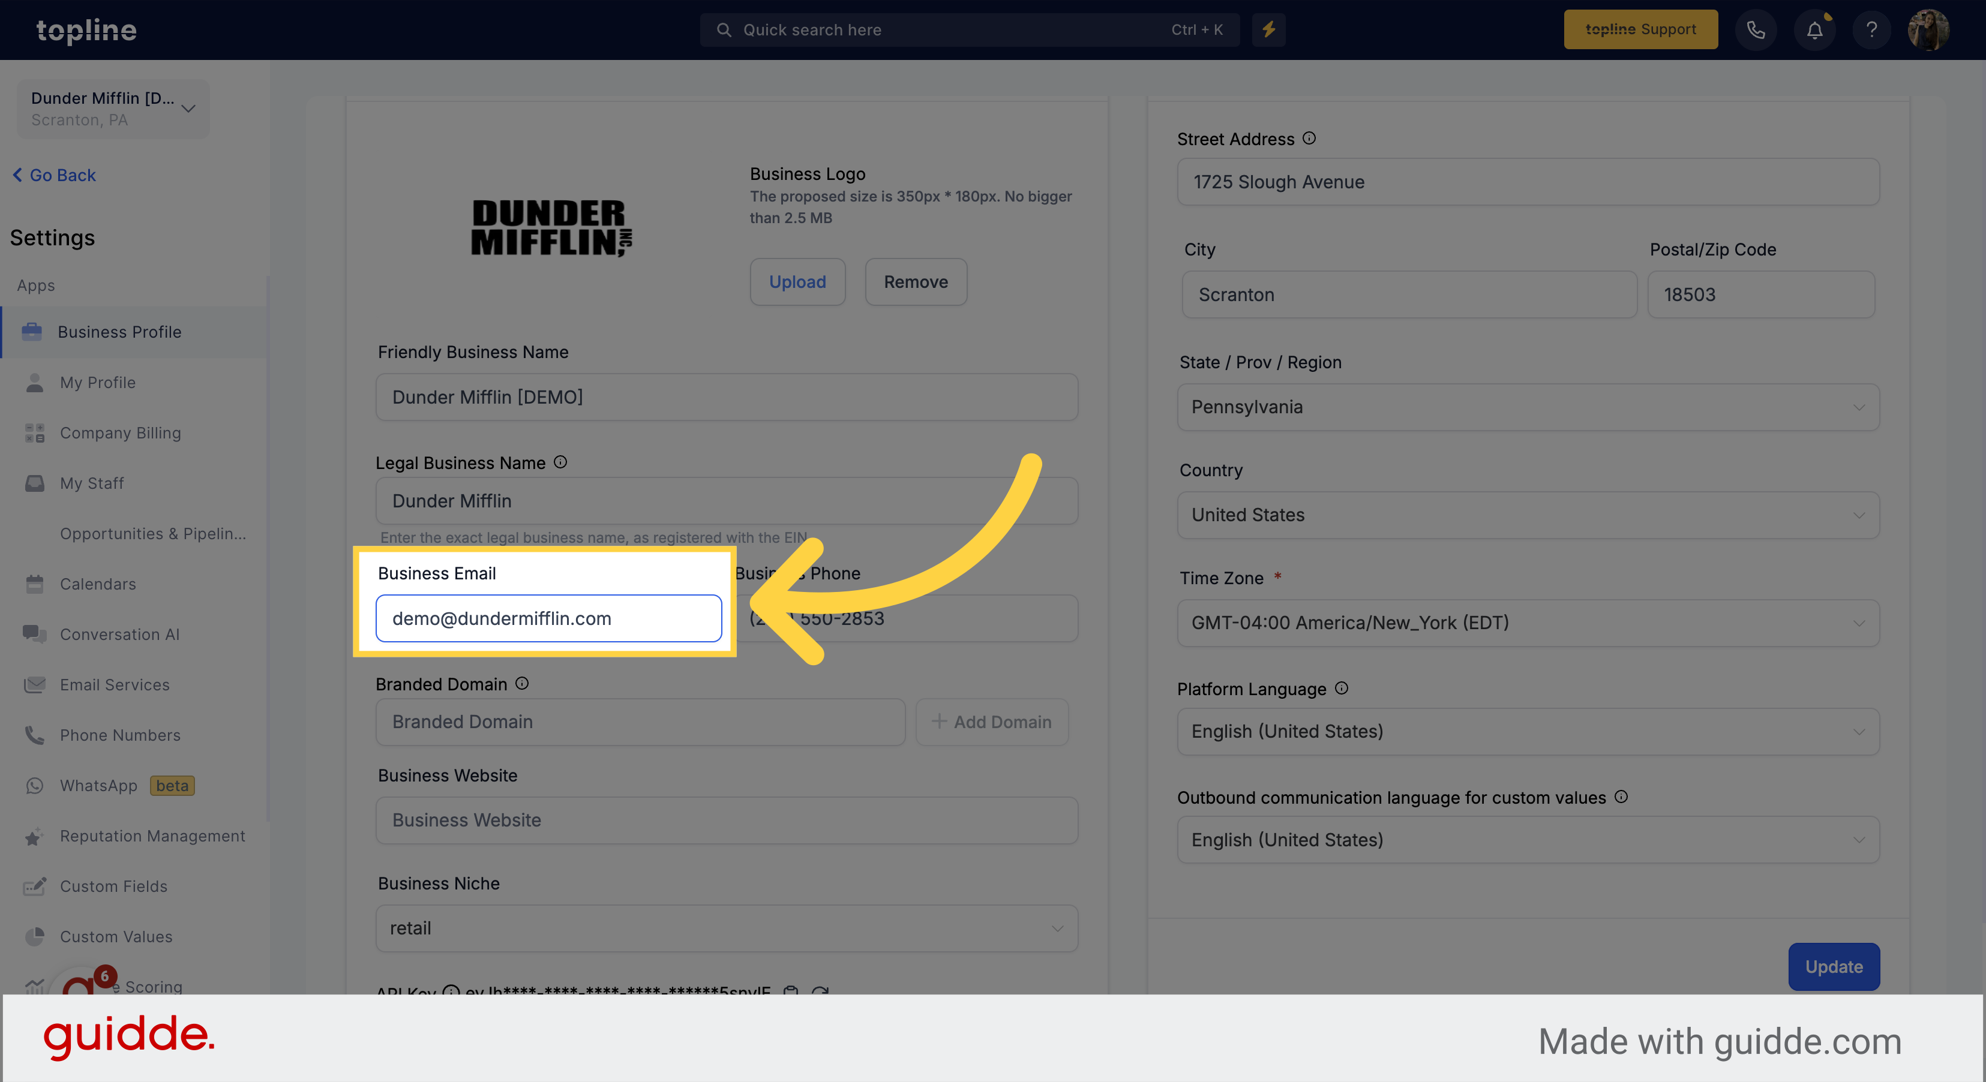1986x1082 pixels.
Task: Open topline Support button
Action: click(x=1640, y=29)
